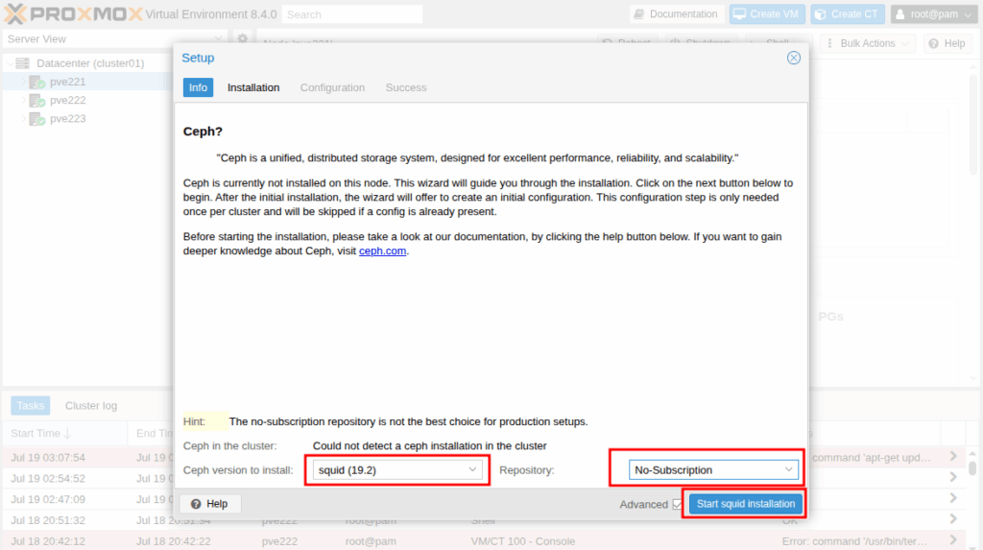Switch to the Info tab in Setup
Image resolution: width=983 pixels, height=550 pixels.
198,87
